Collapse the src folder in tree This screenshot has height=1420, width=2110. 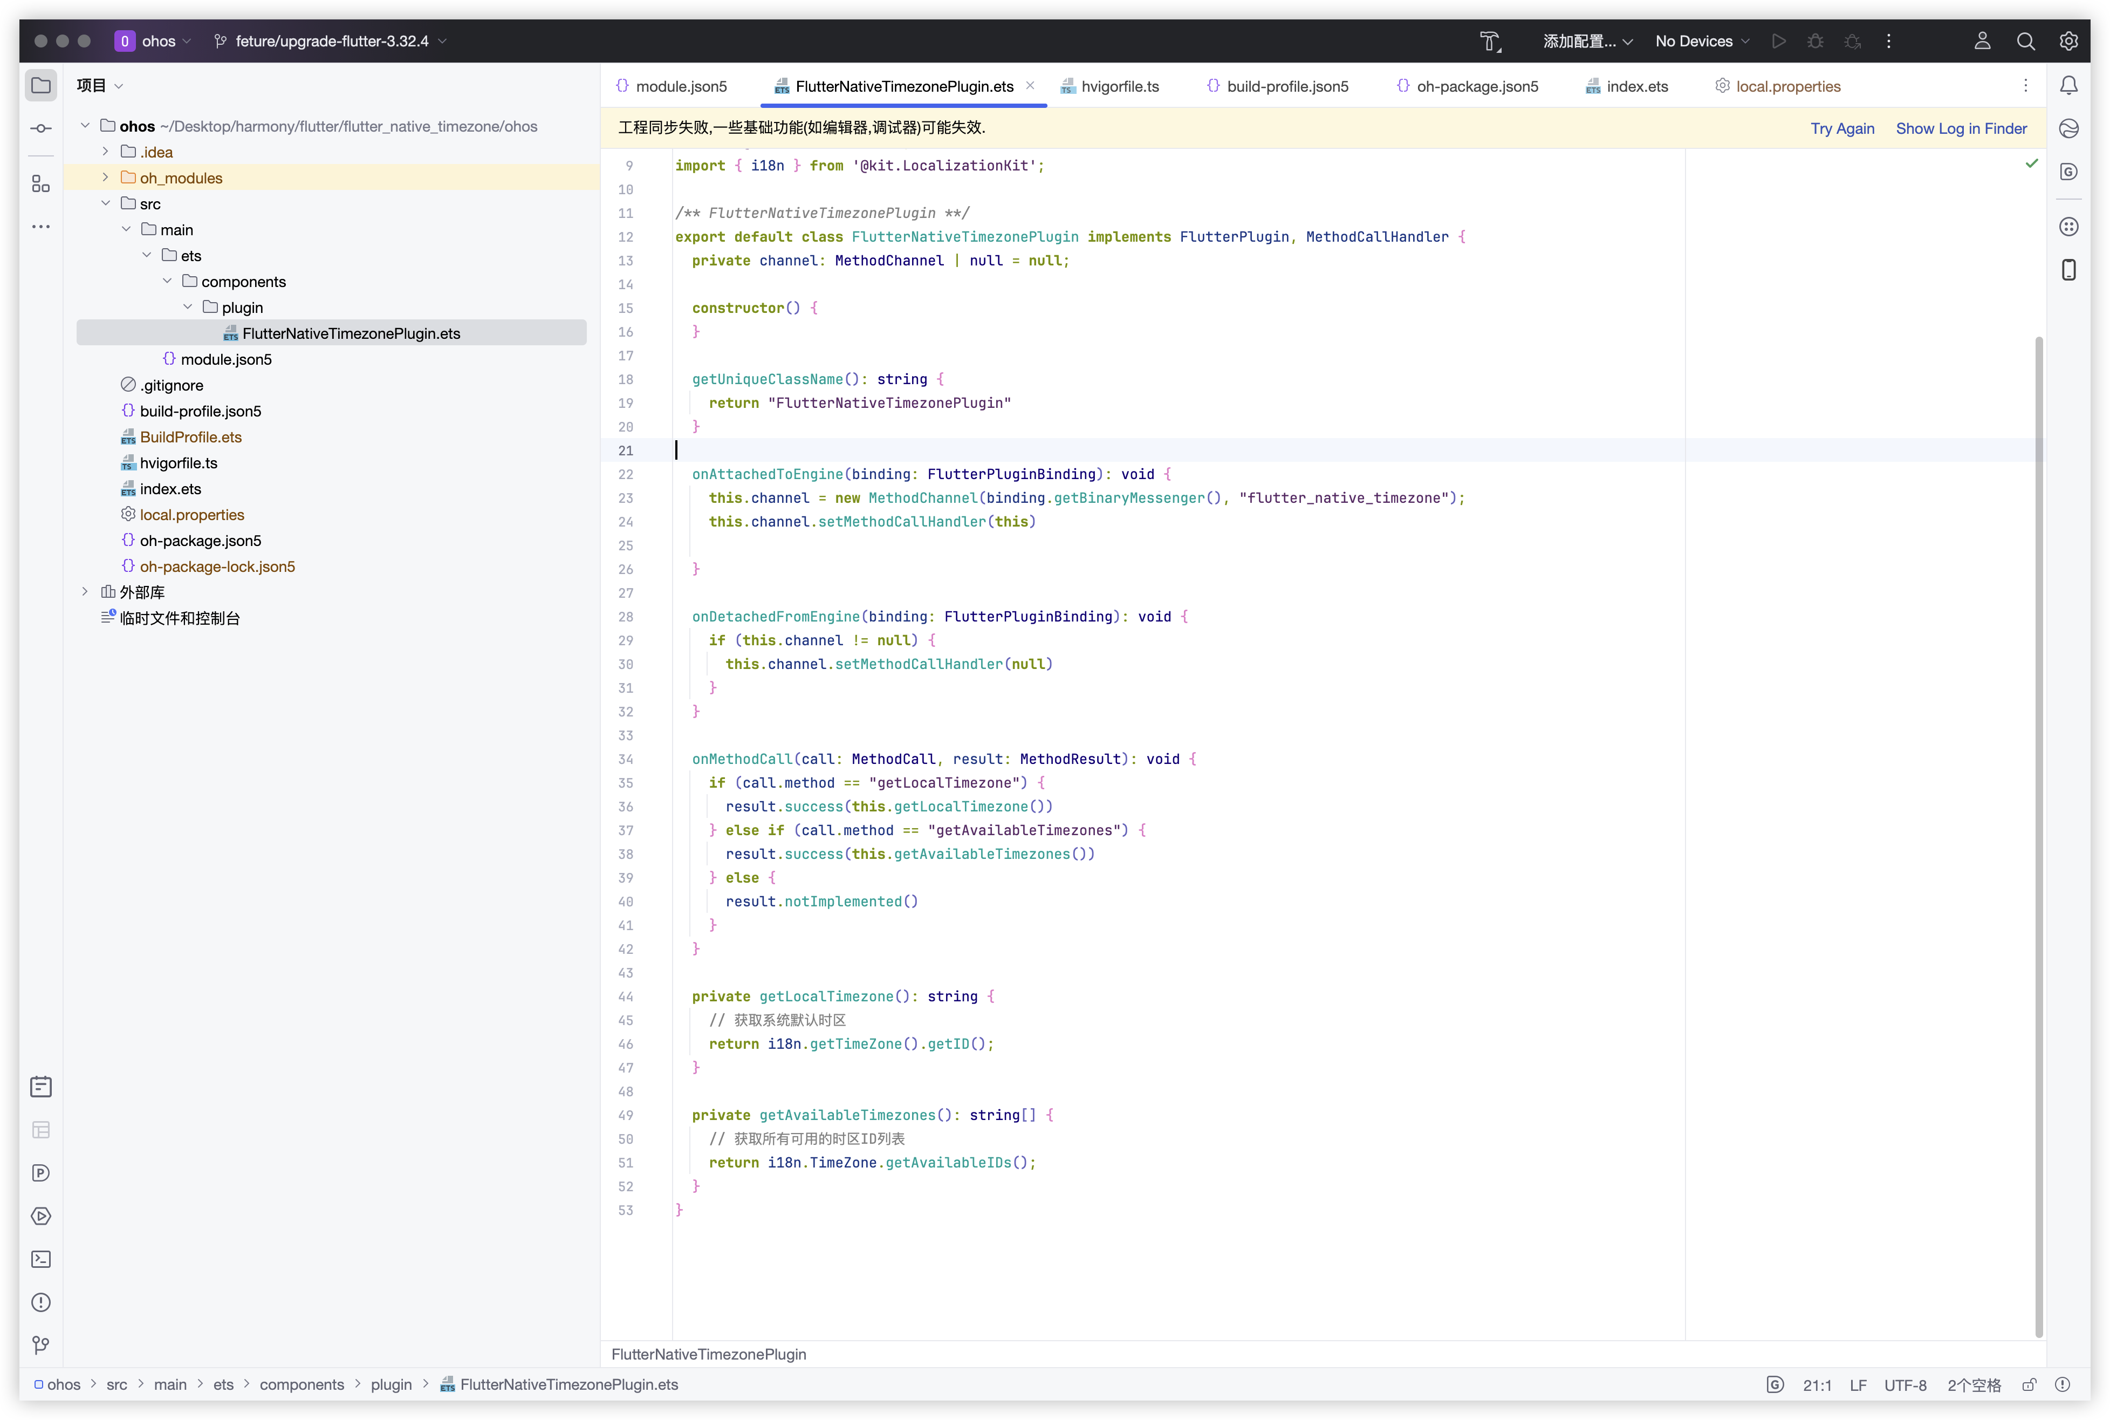106,204
